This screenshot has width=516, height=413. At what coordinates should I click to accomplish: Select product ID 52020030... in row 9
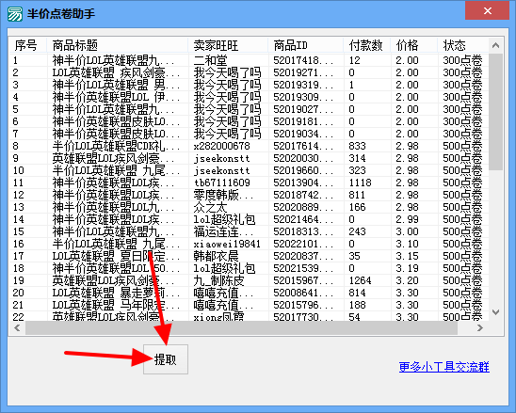[x=303, y=158]
